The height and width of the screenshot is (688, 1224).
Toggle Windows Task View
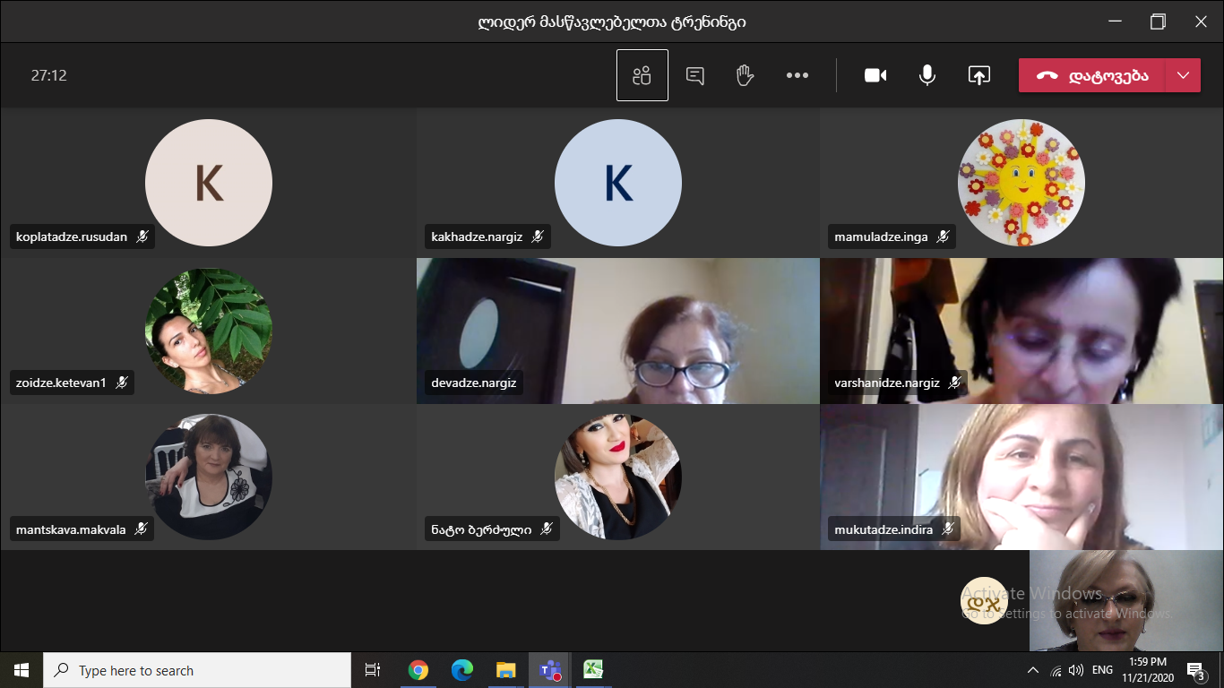[373, 670]
